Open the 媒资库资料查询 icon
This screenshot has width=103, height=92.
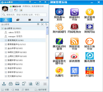coord(59,41)
